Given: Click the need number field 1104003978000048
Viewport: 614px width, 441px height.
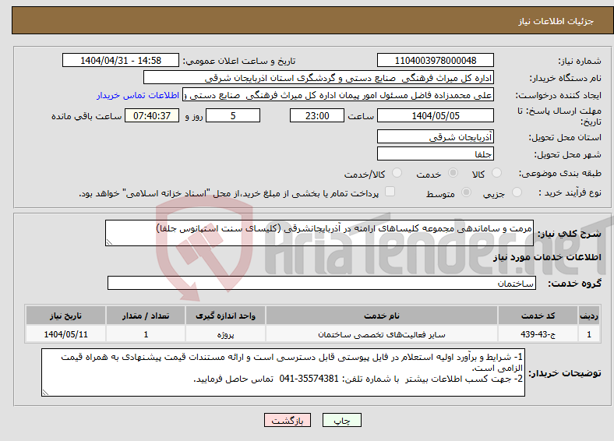Looking at the screenshot, I should point(435,60).
